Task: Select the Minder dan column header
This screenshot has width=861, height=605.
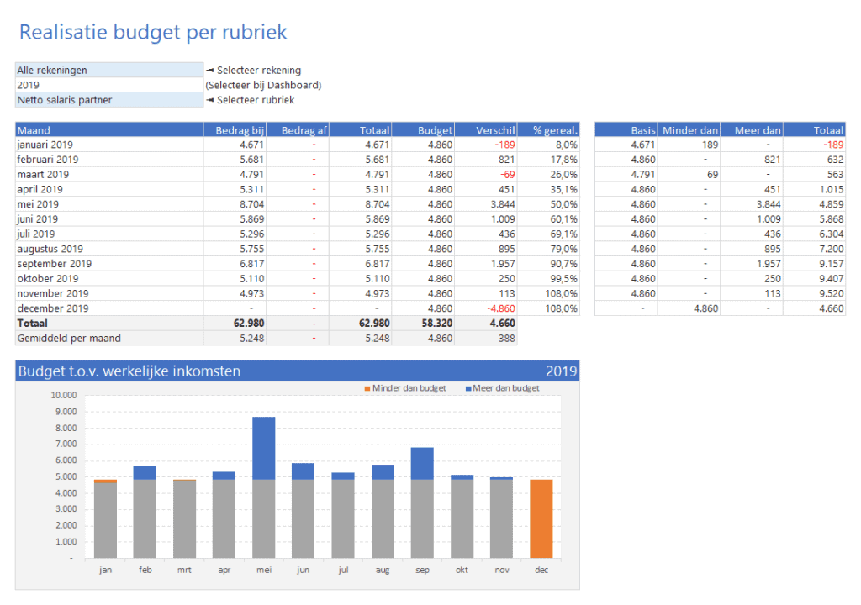Action: point(689,130)
